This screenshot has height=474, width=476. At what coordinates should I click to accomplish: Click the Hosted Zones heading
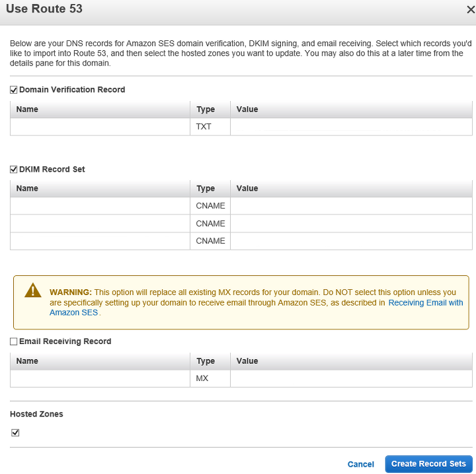coord(36,414)
